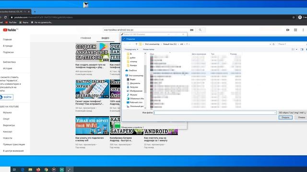307x172 pixels.
Task: Switch to the ГЛАВНАЯ channel tab
Action: 85,38
